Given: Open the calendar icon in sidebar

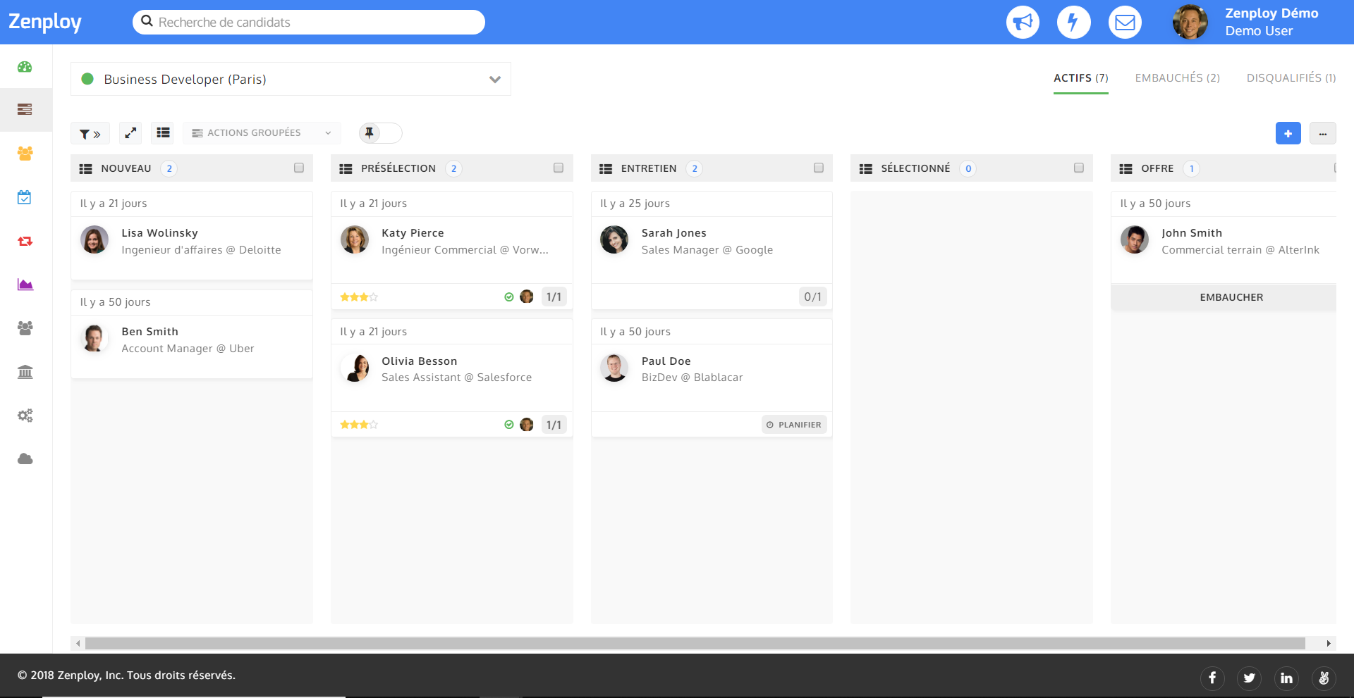Looking at the screenshot, I should click(25, 197).
